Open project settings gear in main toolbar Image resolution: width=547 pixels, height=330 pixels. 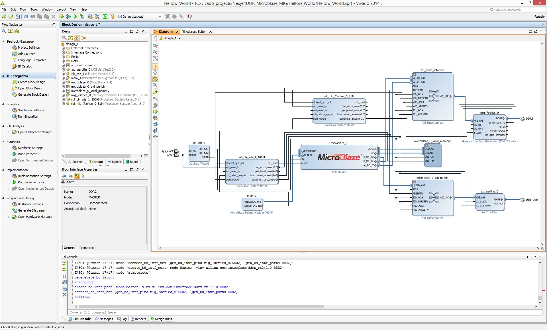90,17
